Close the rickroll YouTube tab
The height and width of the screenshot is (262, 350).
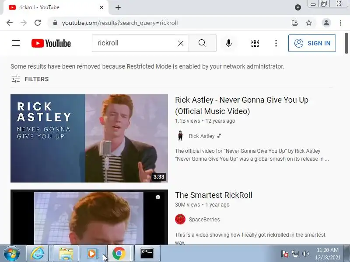click(x=101, y=7)
